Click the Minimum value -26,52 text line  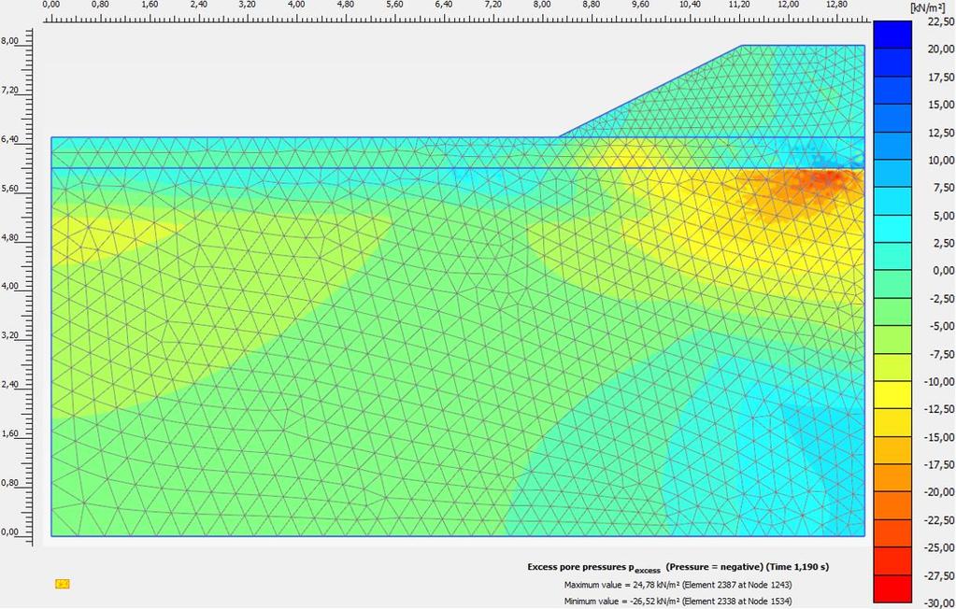click(x=678, y=602)
